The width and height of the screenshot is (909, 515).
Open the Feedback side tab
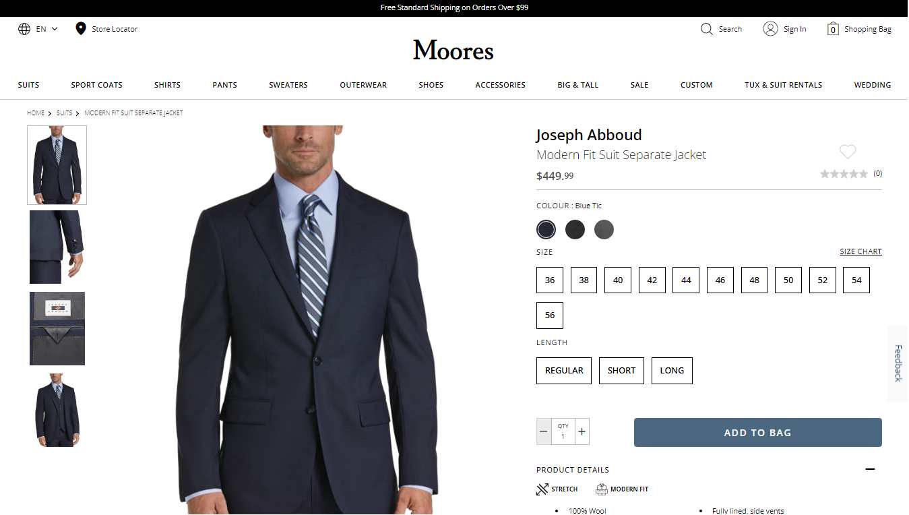(x=898, y=363)
